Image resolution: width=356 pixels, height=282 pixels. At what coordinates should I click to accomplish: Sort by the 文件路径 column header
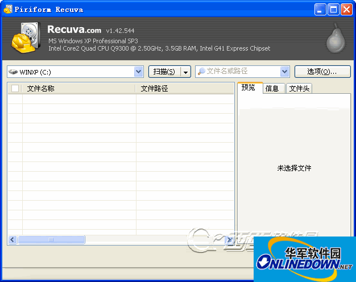click(185, 88)
